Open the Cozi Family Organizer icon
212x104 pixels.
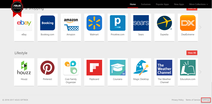tap(71, 67)
